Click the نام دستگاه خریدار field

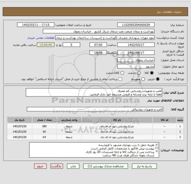[99, 31]
